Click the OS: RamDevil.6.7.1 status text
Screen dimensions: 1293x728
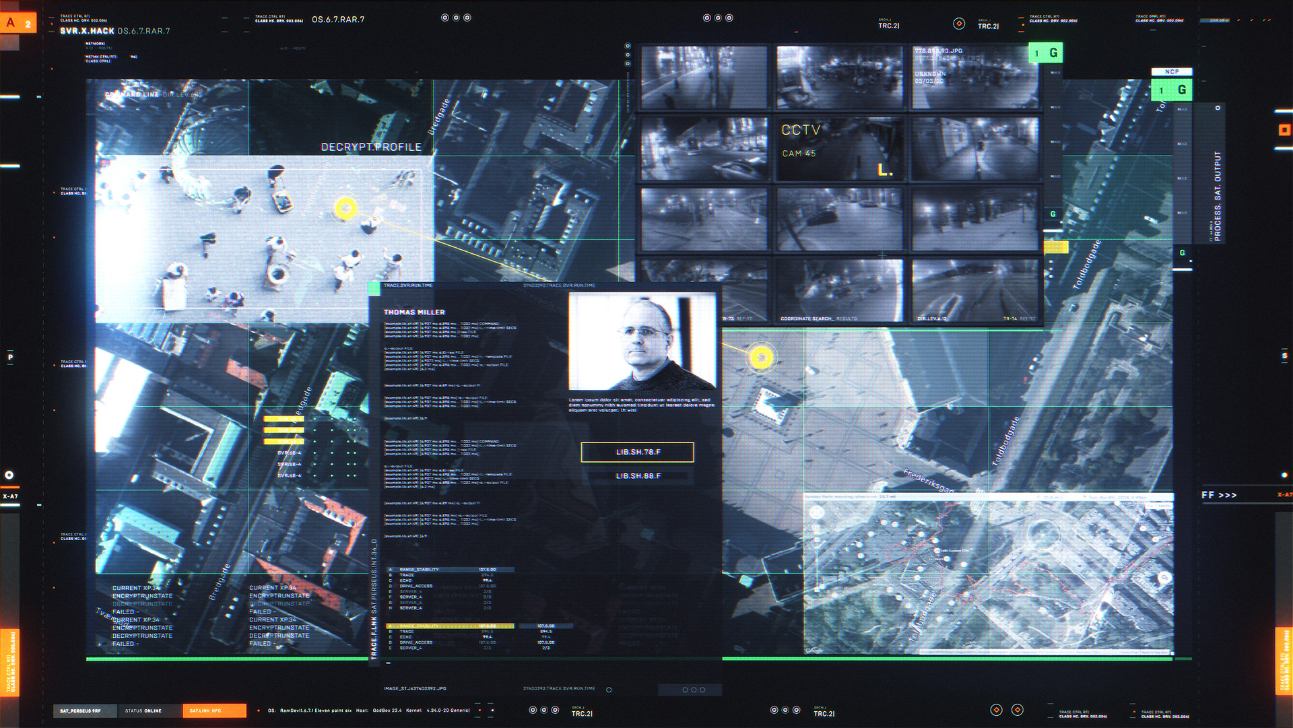pos(368,710)
